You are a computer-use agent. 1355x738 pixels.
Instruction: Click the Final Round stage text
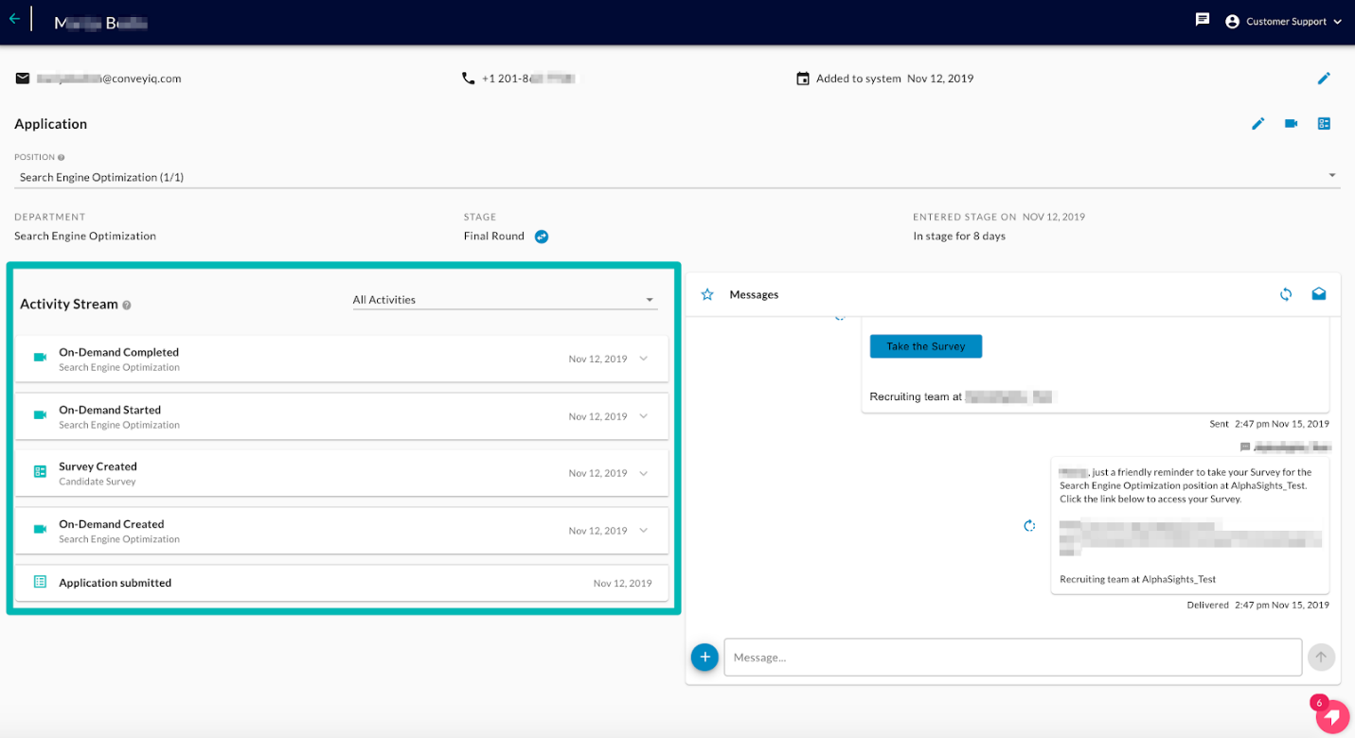(494, 237)
